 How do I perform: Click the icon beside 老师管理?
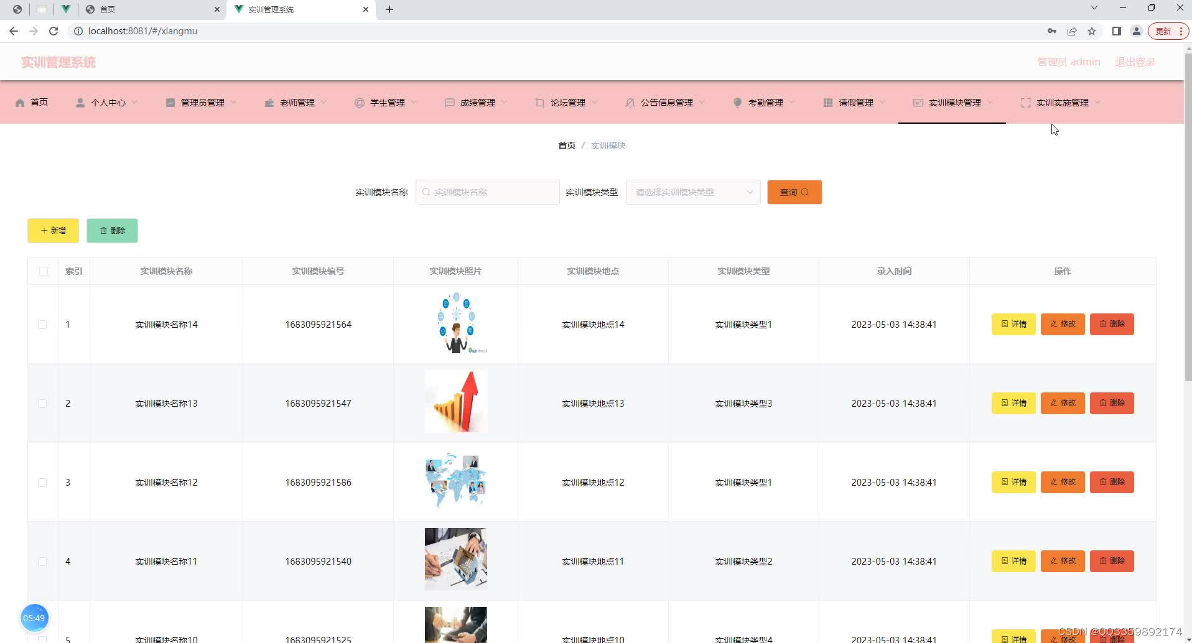point(269,103)
